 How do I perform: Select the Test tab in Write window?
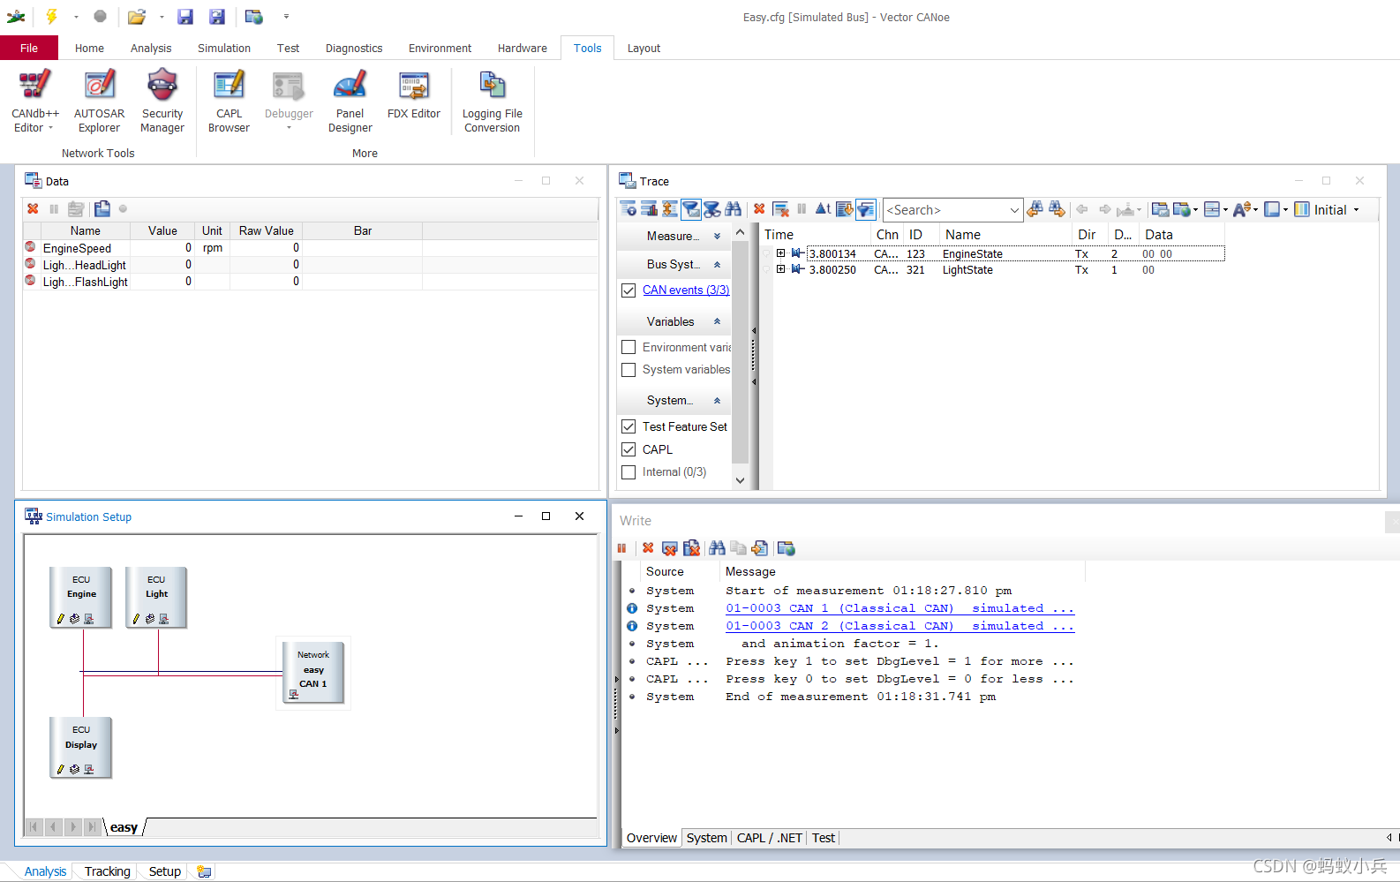[824, 838]
